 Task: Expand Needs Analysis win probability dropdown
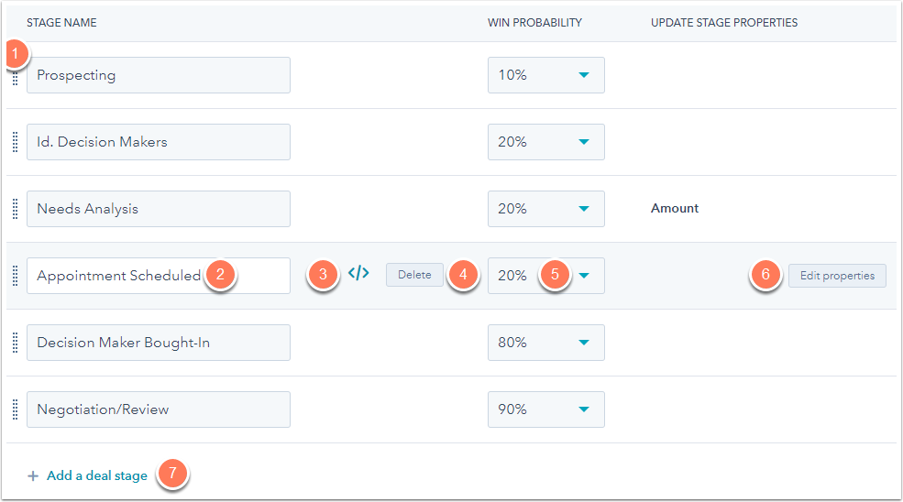(x=545, y=209)
